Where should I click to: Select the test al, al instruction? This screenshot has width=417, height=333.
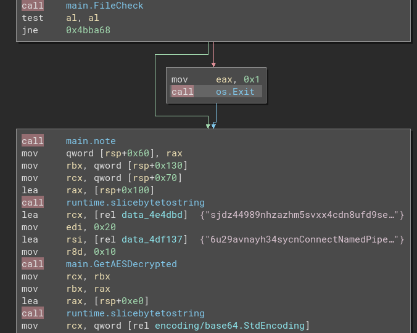pos(60,18)
